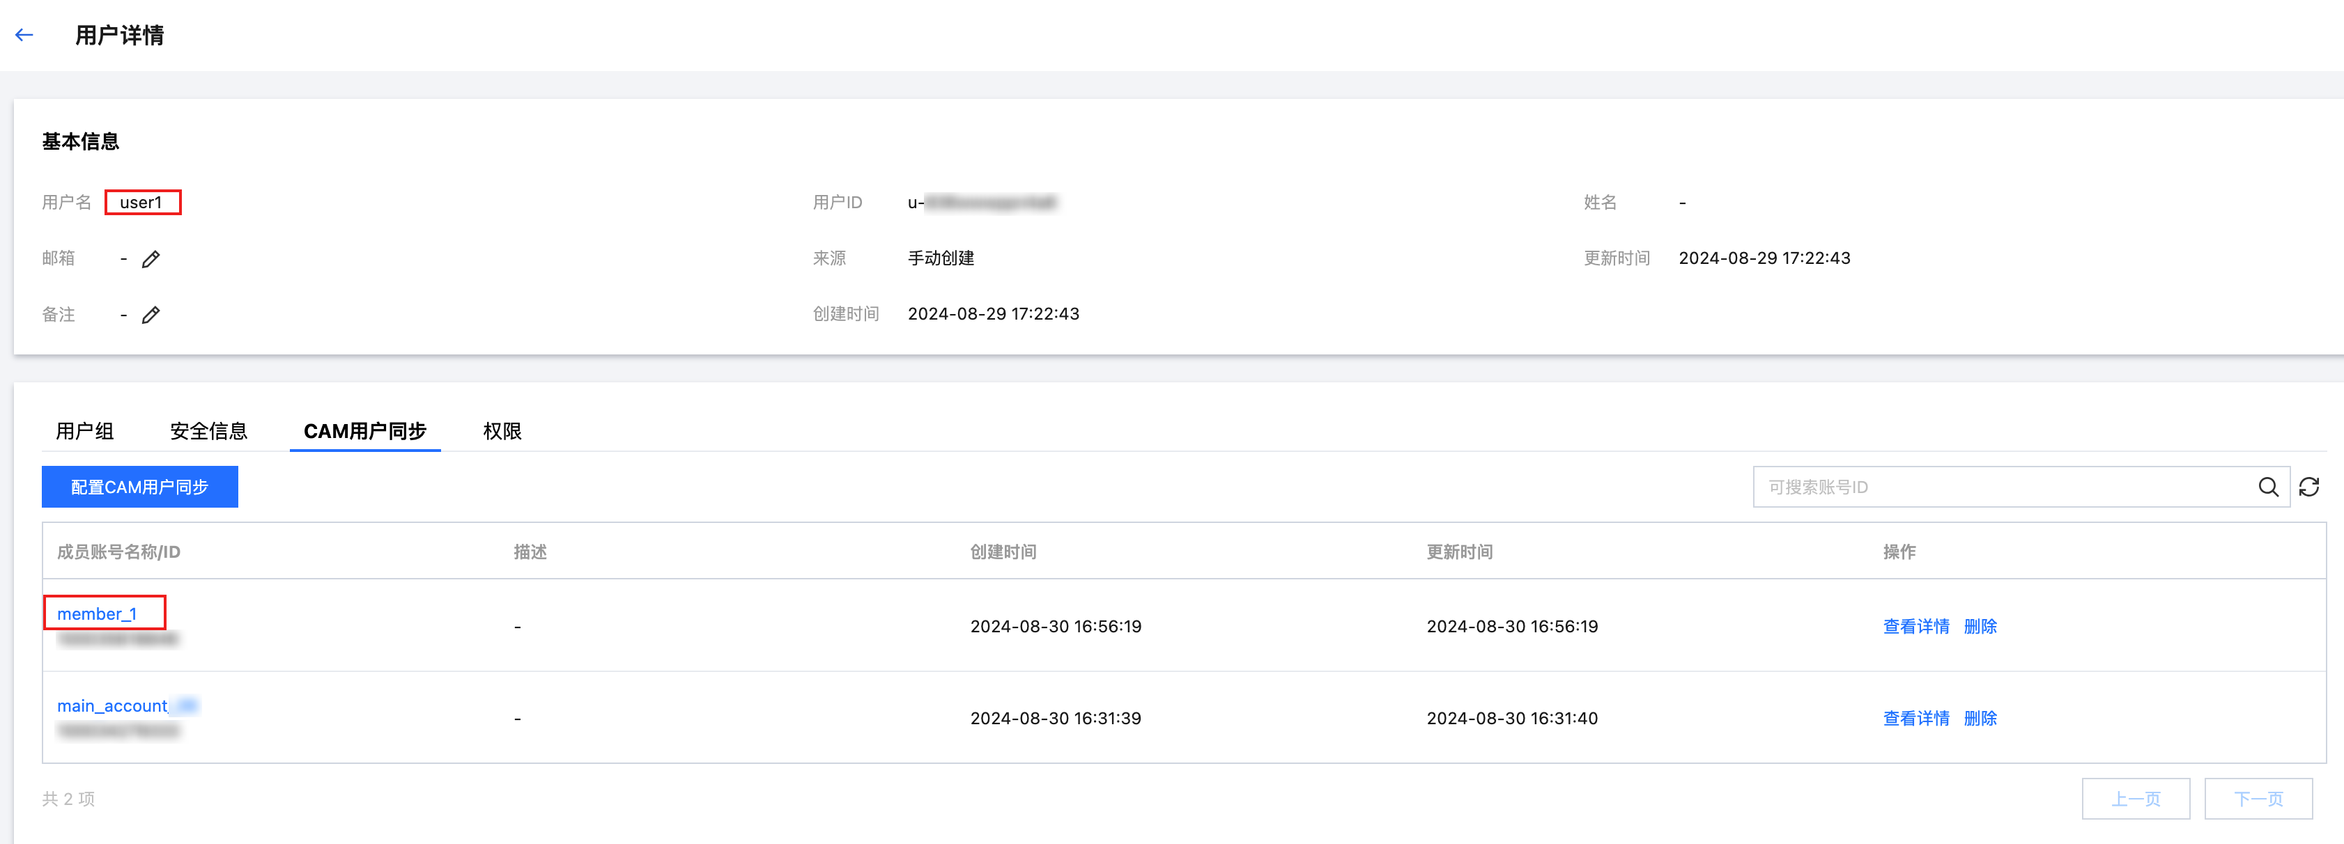Refresh the CAM sync list
This screenshot has width=2344, height=844.
(x=2308, y=487)
